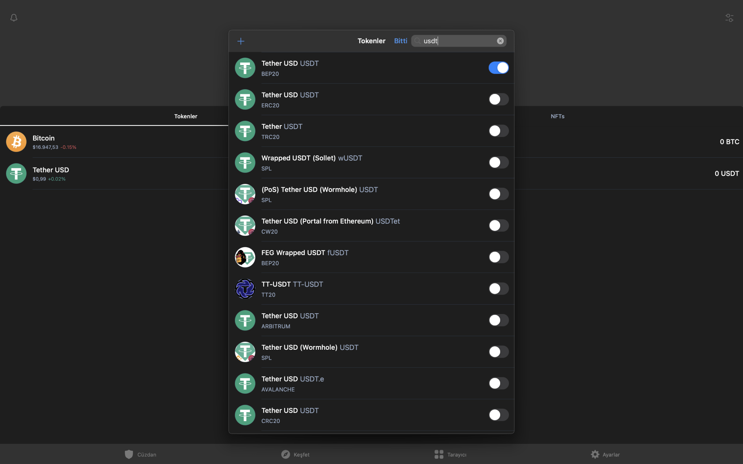Click the Keşfet compass icon
Viewport: 743px width, 464px height.
pyautogui.click(x=286, y=454)
